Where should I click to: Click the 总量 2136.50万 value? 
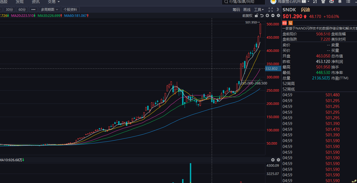[321, 78]
